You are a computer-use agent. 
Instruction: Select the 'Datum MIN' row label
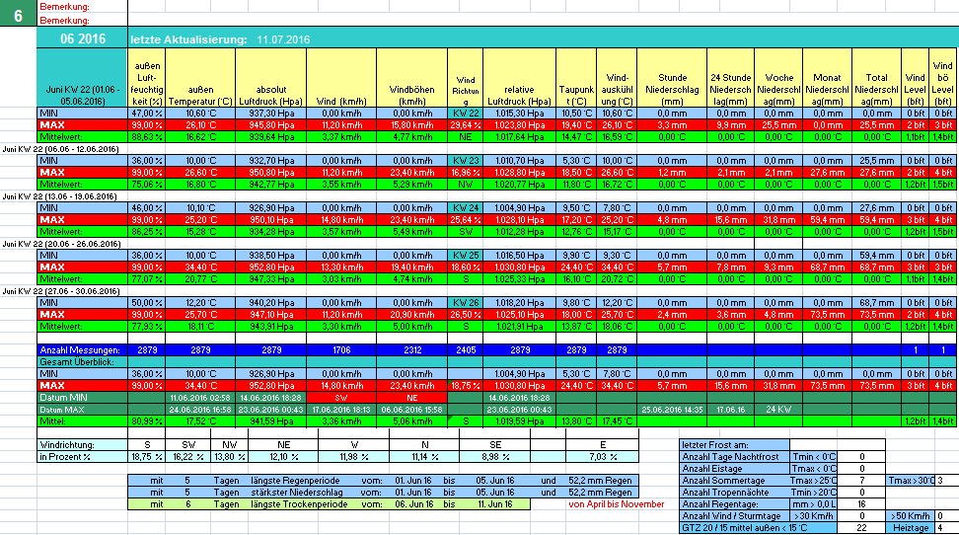click(x=82, y=397)
